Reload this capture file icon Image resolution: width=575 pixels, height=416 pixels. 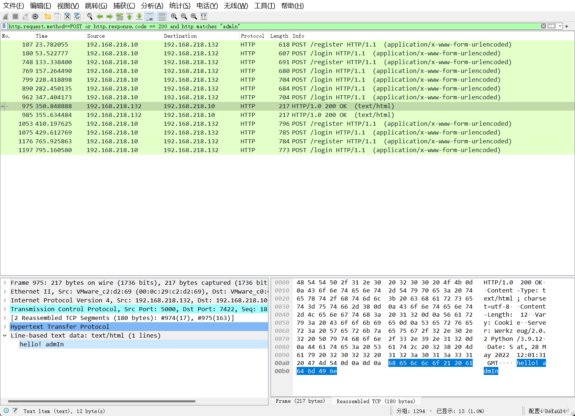(x=77, y=16)
